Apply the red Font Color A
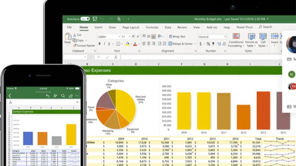 [135, 44]
